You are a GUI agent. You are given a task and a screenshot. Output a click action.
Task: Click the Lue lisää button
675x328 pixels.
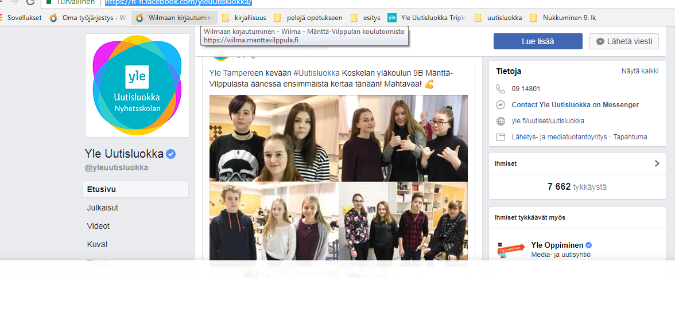point(538,41)
